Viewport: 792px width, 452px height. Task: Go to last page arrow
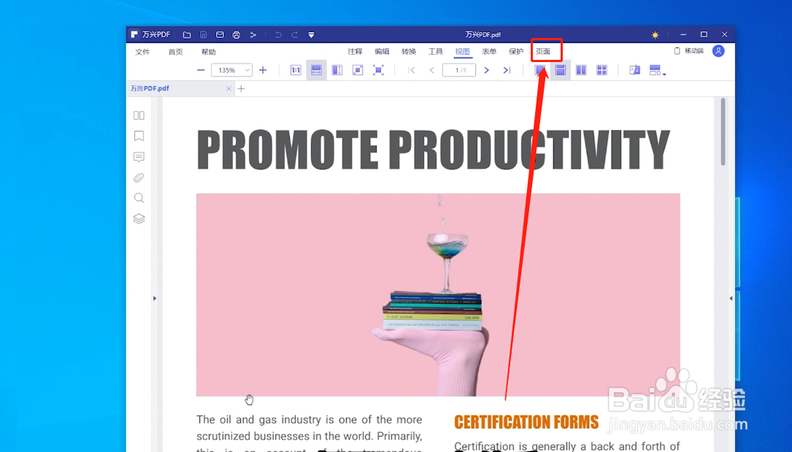click(x=507, y=70)
